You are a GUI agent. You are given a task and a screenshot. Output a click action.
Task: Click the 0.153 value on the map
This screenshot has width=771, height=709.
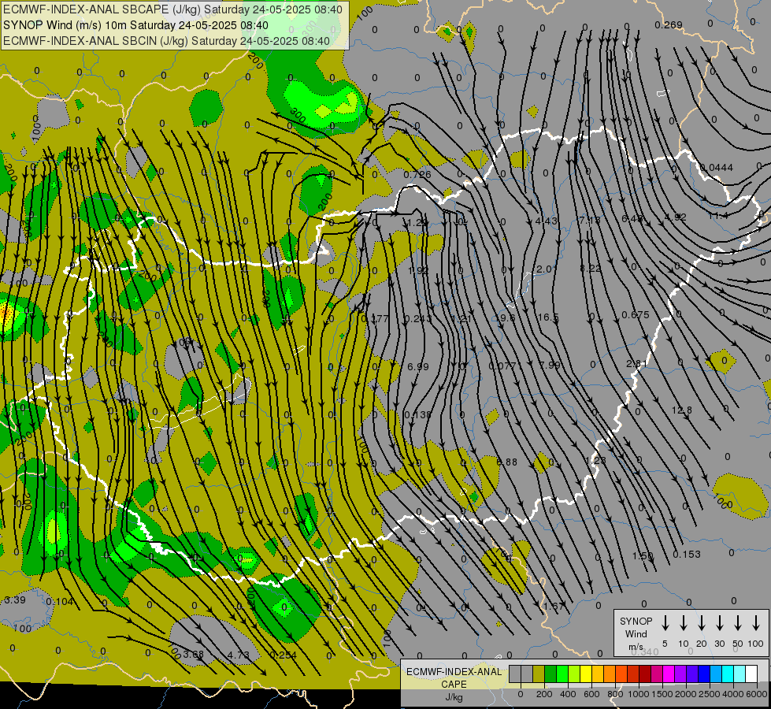[x=687, y=554]
